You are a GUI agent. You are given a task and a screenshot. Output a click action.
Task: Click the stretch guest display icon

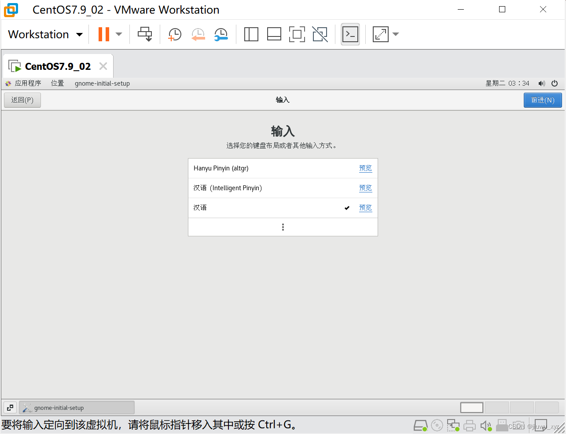tap(381, 34)
